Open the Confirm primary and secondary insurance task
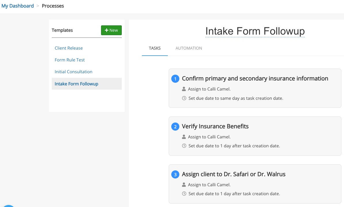The height and width of the screenshot is (207, 344). coord(255,78)
